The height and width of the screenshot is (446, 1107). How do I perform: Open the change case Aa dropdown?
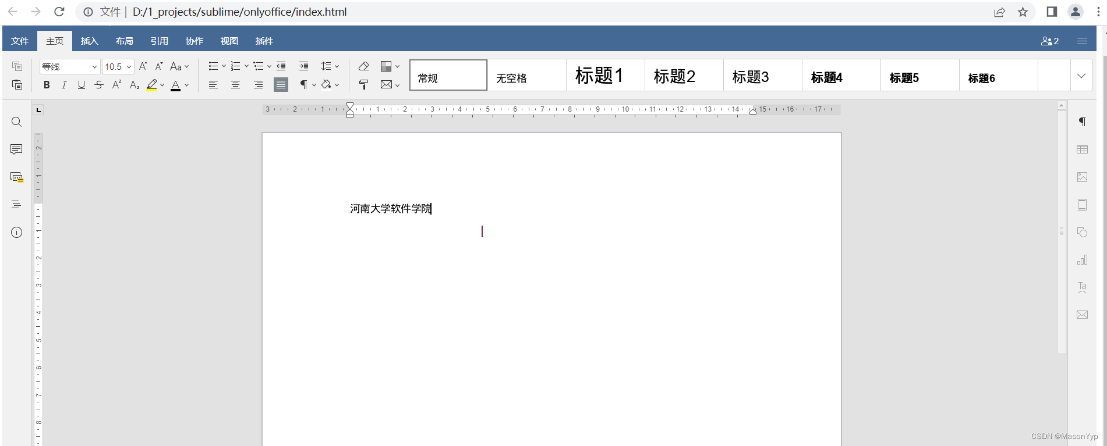[x=179, y=66]
